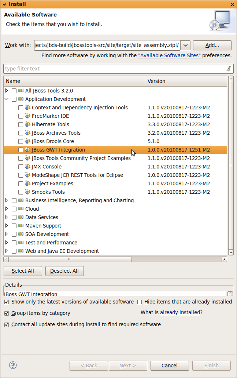This screenshot has width=237, height=378.
Task: Open the help question mark icon
Action: (13, 365)
